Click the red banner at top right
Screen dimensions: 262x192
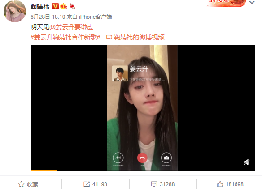(x=226, y=3)
